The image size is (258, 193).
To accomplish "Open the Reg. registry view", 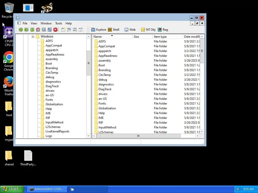I will point(163,30).
